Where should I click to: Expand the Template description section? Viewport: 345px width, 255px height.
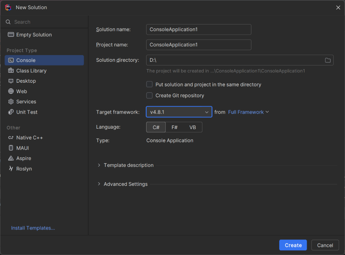click(x=99, y=165)
